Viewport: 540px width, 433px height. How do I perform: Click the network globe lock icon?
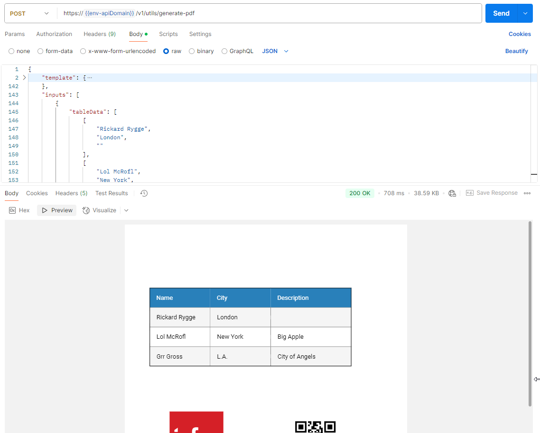(452, 193)
